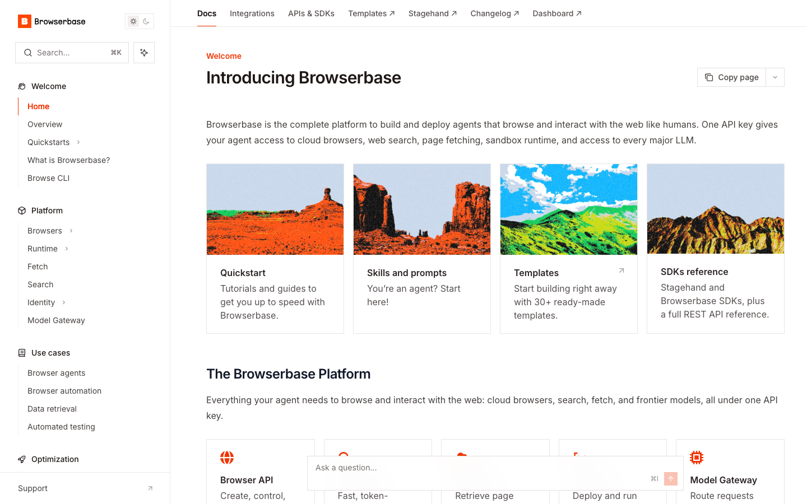Click the Templates card green hills image
The image size is (807, 504).
[569, 209]
